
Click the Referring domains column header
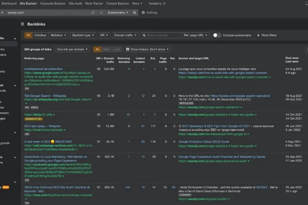(124, 60)
